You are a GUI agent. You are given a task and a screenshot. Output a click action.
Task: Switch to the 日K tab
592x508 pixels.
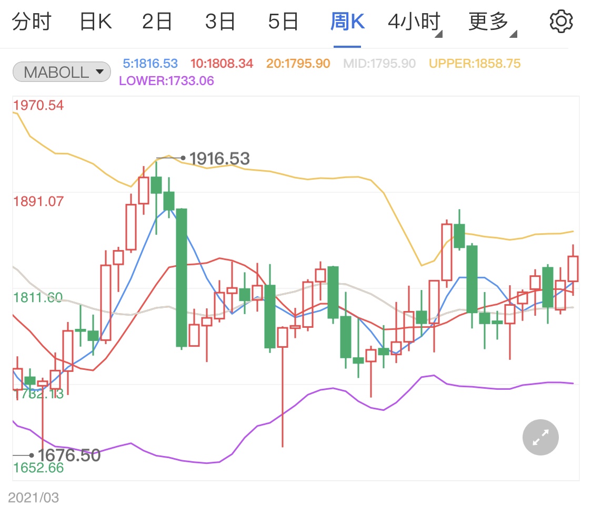tap(96, 22)
